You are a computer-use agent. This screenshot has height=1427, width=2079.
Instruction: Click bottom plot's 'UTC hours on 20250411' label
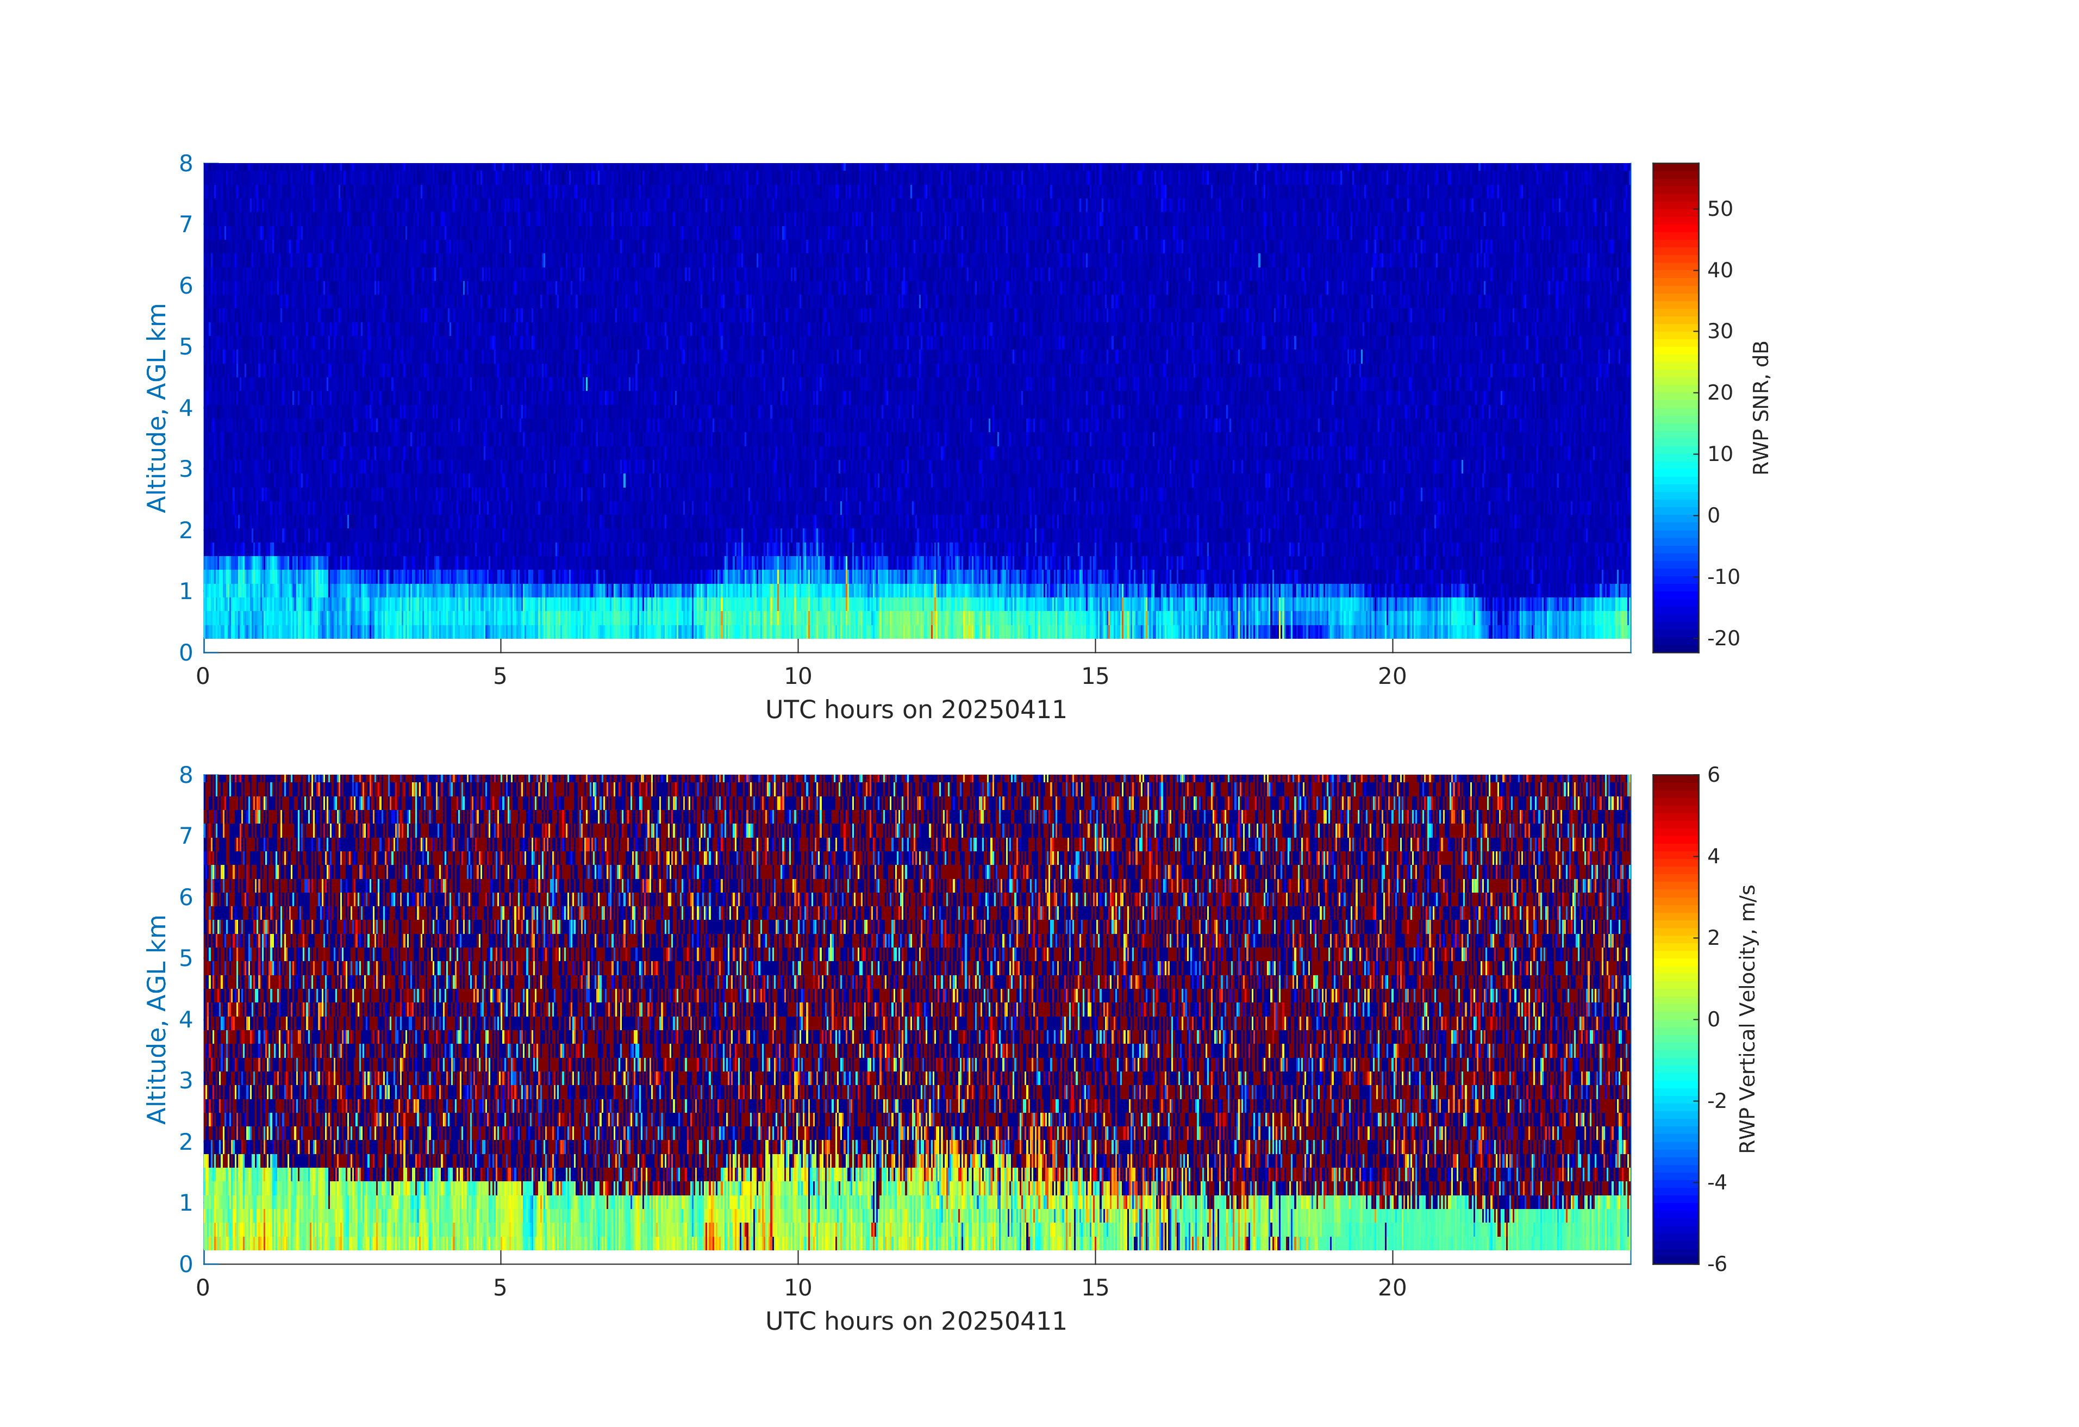[x=915, y=1322]
